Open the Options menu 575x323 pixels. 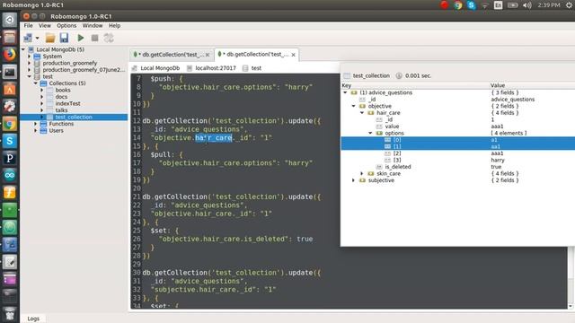click(66, 26)
